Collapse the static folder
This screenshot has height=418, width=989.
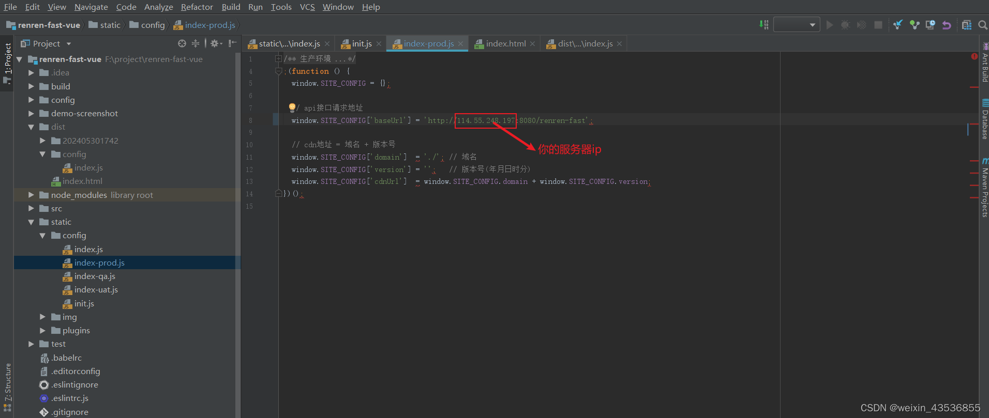(31, 222)
